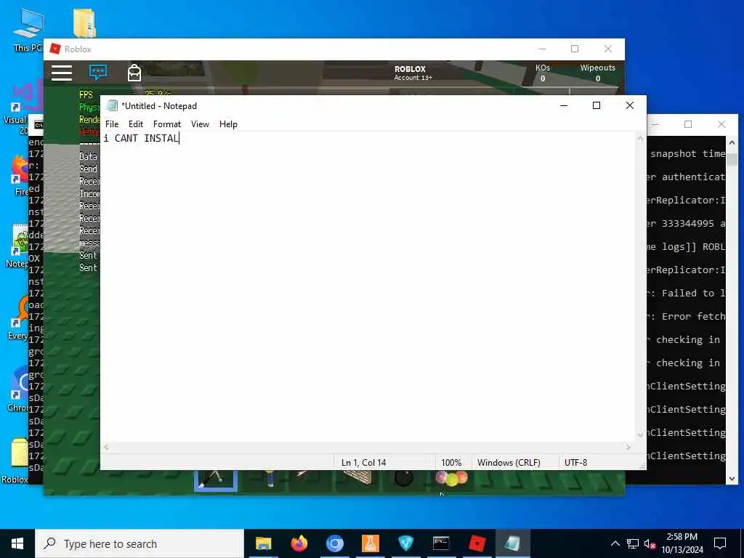Image resolution: width=744 pixels, height=558 pixels.
Task: Open the Roblox hamburger menu
Action: (x=62, y=73)
